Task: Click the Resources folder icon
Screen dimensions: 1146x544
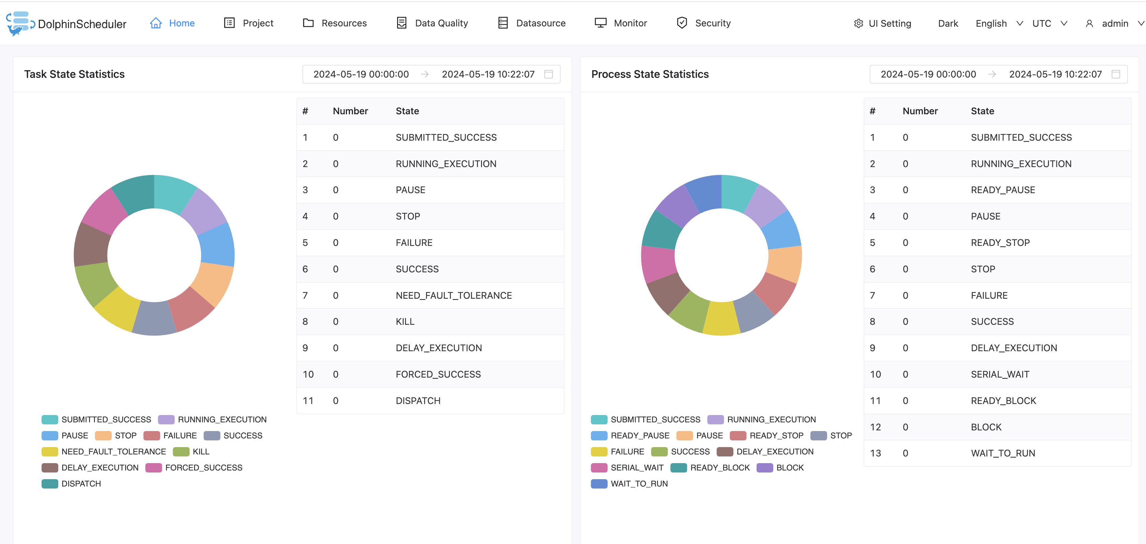Action: pos(308,23)
